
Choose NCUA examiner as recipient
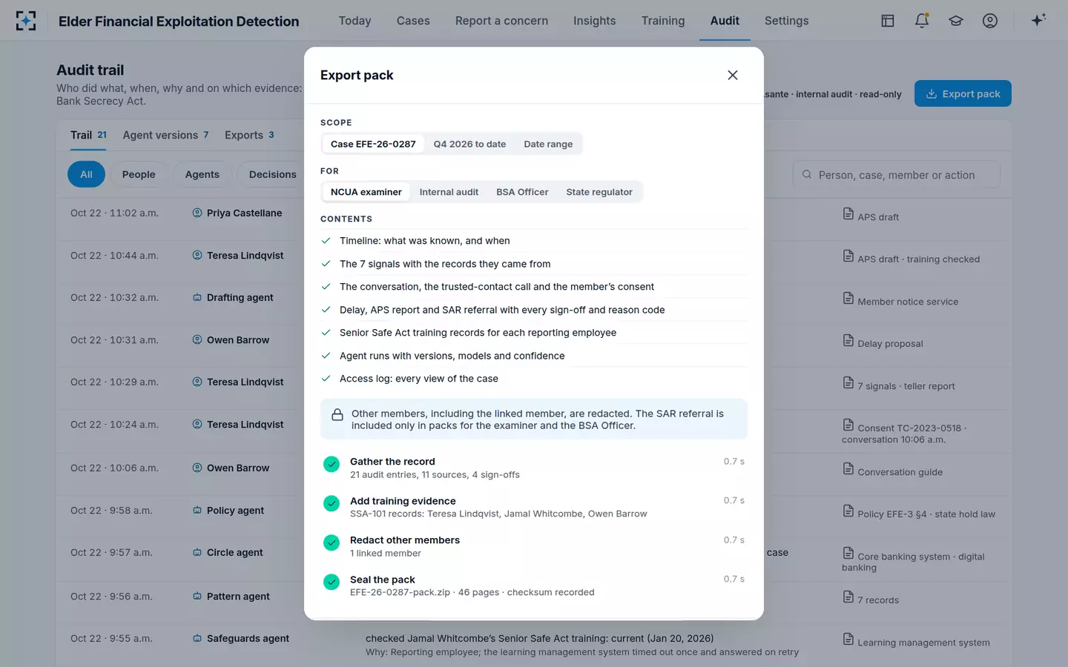pos(366,192)
